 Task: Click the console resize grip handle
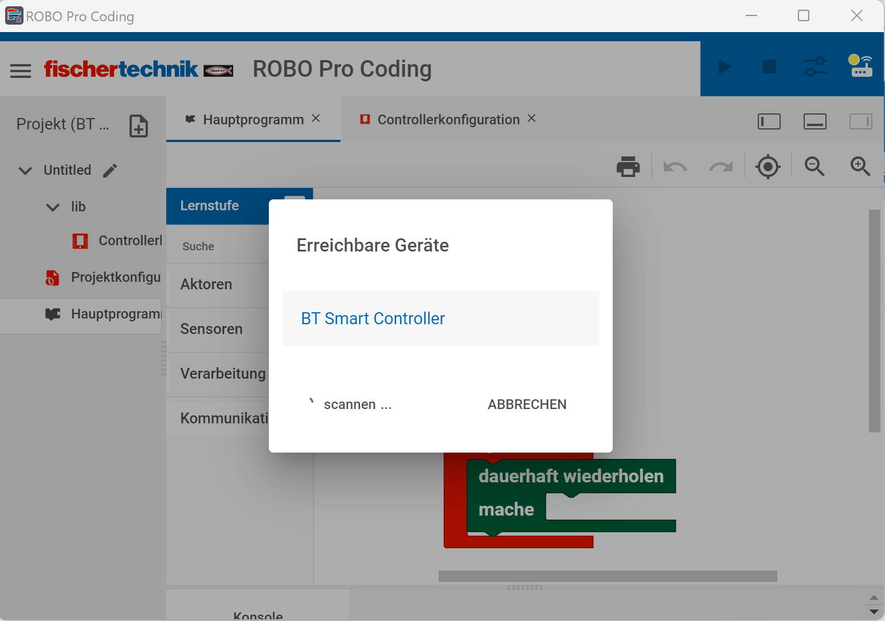pos(524,587)
